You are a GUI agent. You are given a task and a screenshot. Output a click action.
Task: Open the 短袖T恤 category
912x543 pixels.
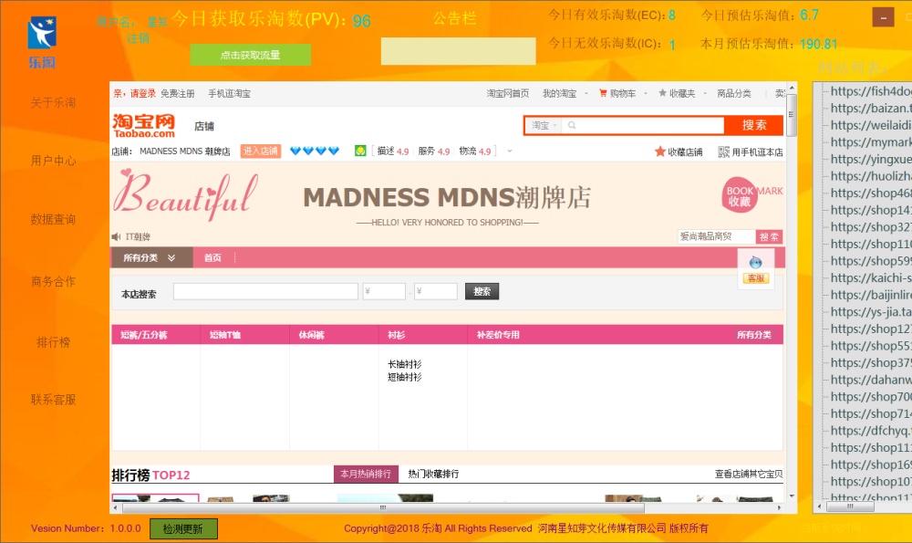(x=225, y=335)
